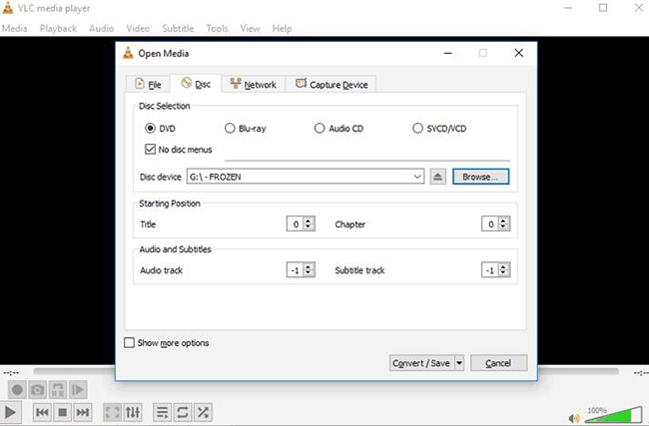Image resolution: width=649 pixels, height=426 pixels.
Task: Minimize the Open Media dialog
Action: point(447,53)
